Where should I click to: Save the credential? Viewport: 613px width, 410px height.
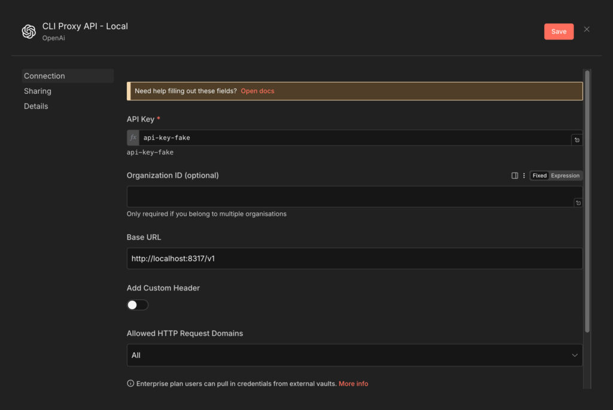pyautogui.click(x=559, y=32)
